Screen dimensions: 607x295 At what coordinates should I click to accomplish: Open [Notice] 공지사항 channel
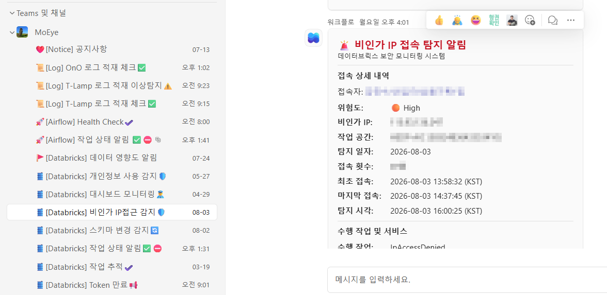(x=112, y=49)
